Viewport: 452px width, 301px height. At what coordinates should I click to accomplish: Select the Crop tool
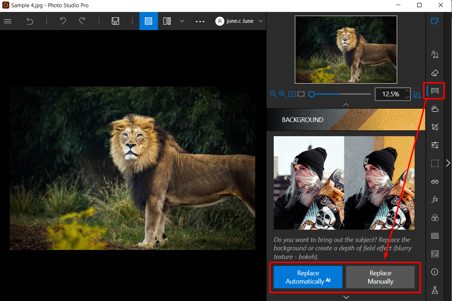point(435,127)
